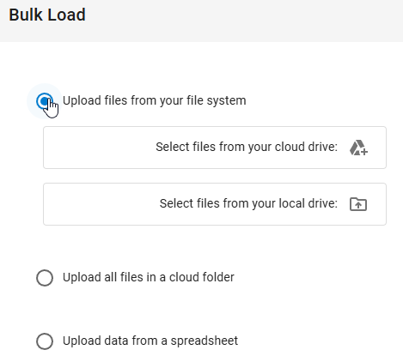Open the local drive file picker box
The height and width of the screenshot is (362, 403).
tap(215, 204)
